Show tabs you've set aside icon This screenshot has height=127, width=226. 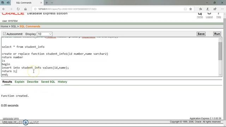coord(2,2)
